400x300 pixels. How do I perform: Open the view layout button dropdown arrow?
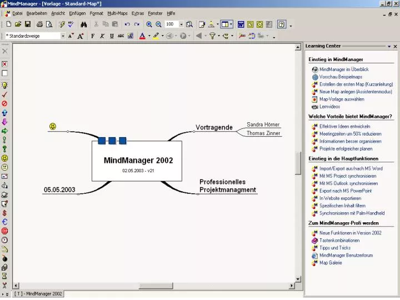pyautogui.click(x=231, y=24)
